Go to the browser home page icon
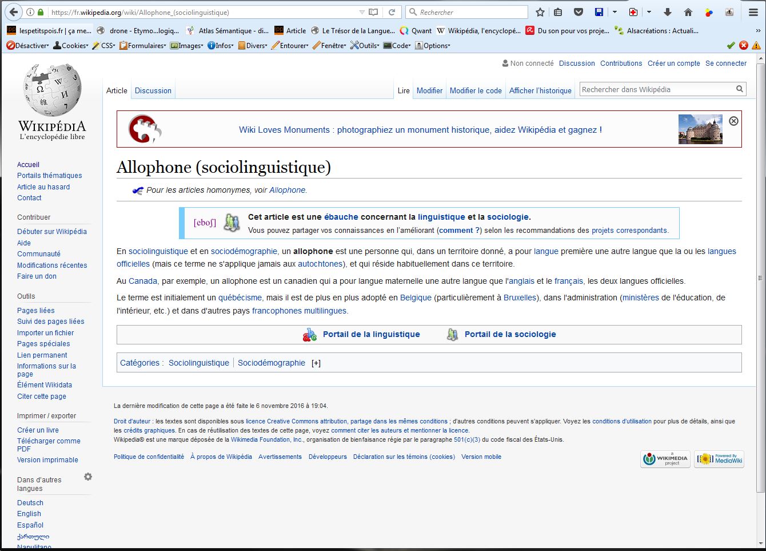 688,12
